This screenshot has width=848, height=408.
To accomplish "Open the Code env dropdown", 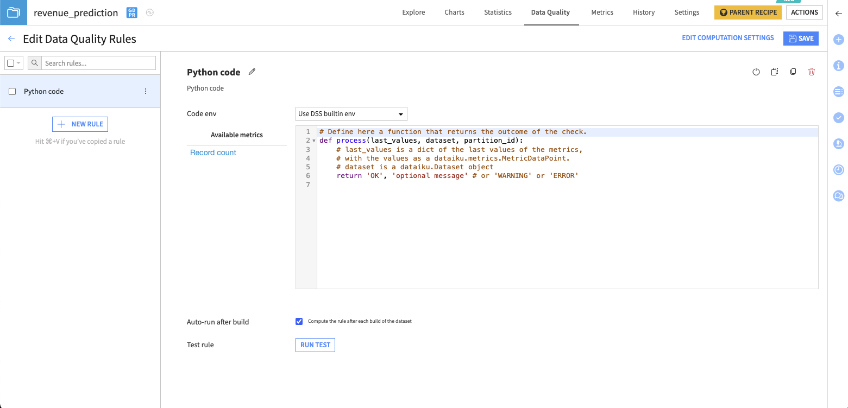I will coord(351,114).
